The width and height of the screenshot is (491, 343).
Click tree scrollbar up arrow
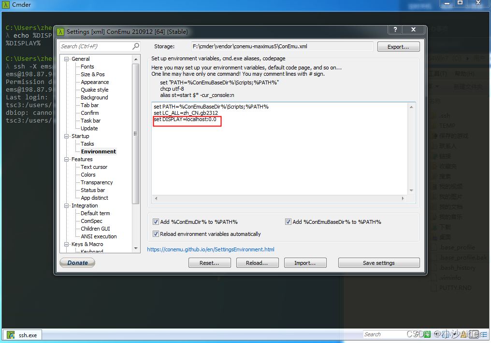[x=136, y=59]
